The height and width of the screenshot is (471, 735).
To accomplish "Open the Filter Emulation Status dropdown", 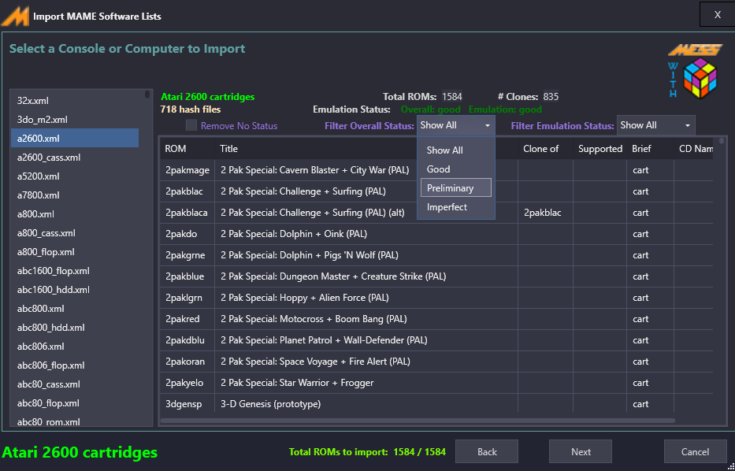I will (655, 125).
